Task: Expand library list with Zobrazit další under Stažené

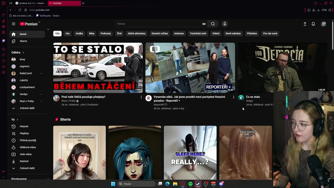Action: [x=27, y=168]
